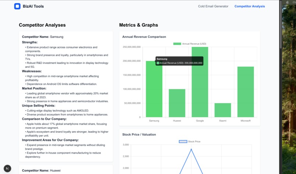Click the "Apple's ecosystem and brand loyalty" bullet
Viewport: 296px width, 174px height.
click(x=66, y=134)
